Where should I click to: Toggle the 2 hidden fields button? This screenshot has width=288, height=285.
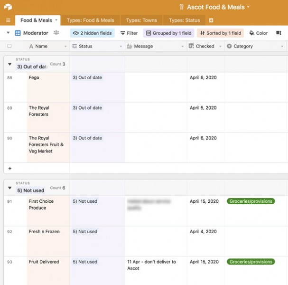coord(93,33)
